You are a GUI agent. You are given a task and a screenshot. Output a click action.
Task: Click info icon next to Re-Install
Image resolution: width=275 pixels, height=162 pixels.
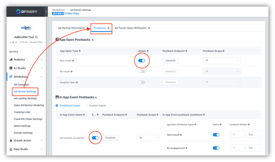[x=71, y=72]
